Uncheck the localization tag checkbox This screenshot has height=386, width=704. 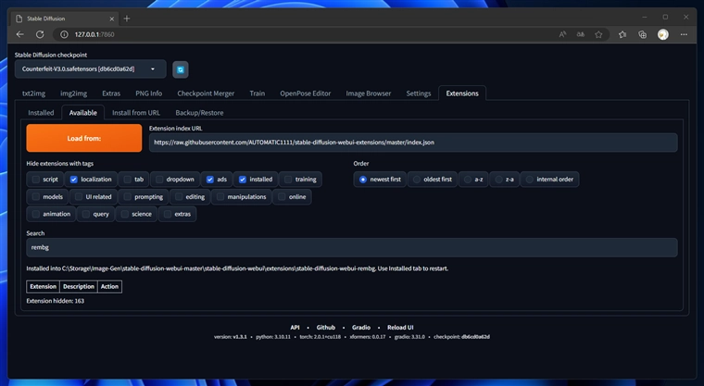click(73, 180)
